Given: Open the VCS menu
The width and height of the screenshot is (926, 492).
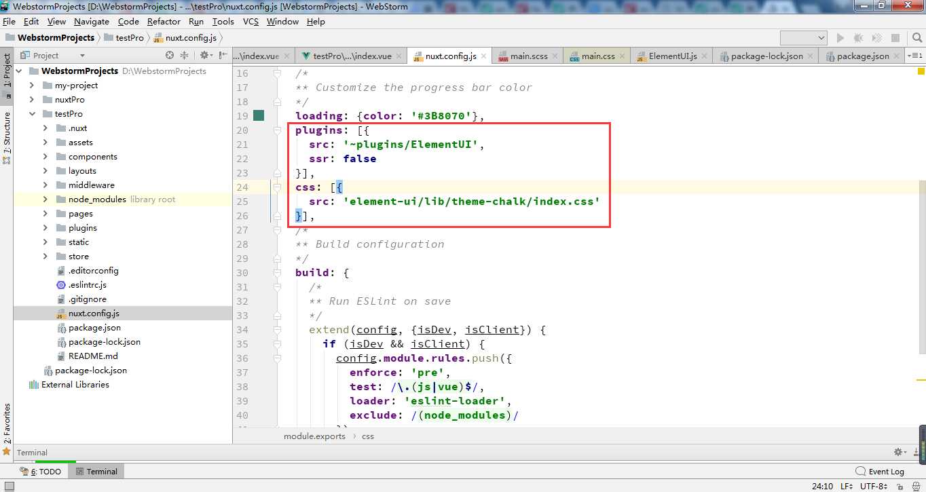Looking at the screenshot, I should (251, 21).
